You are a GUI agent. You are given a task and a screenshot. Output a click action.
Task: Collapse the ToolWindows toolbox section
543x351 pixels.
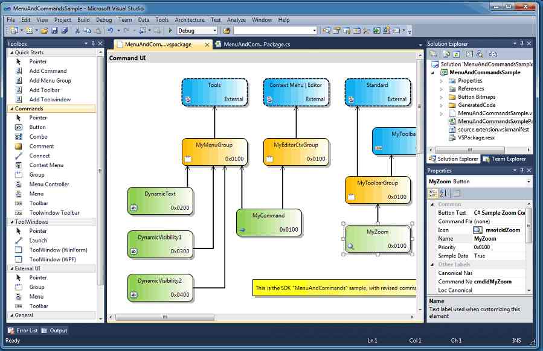click(x=11, y=222)
